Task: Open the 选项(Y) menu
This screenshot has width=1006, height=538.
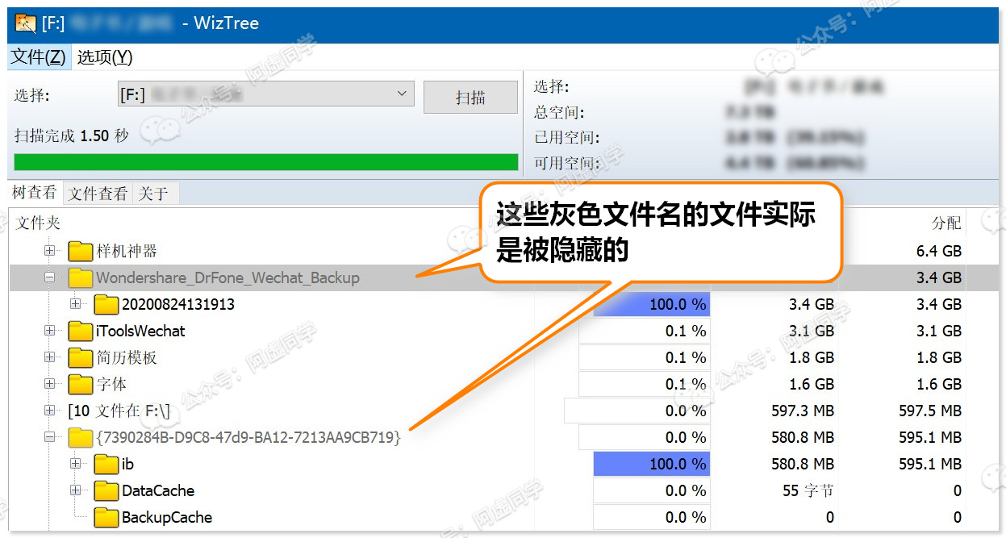Action: (x=105, y=57)
